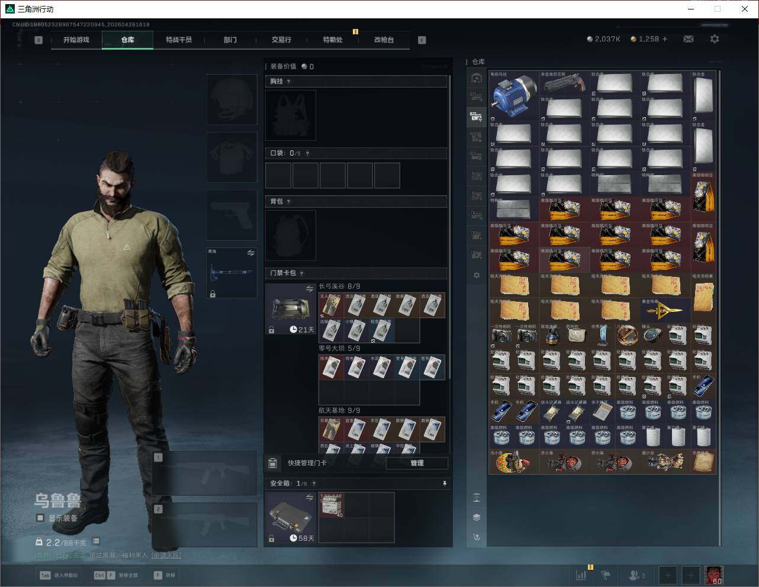Click primary weapon slot 1

[x=205, y=473]
